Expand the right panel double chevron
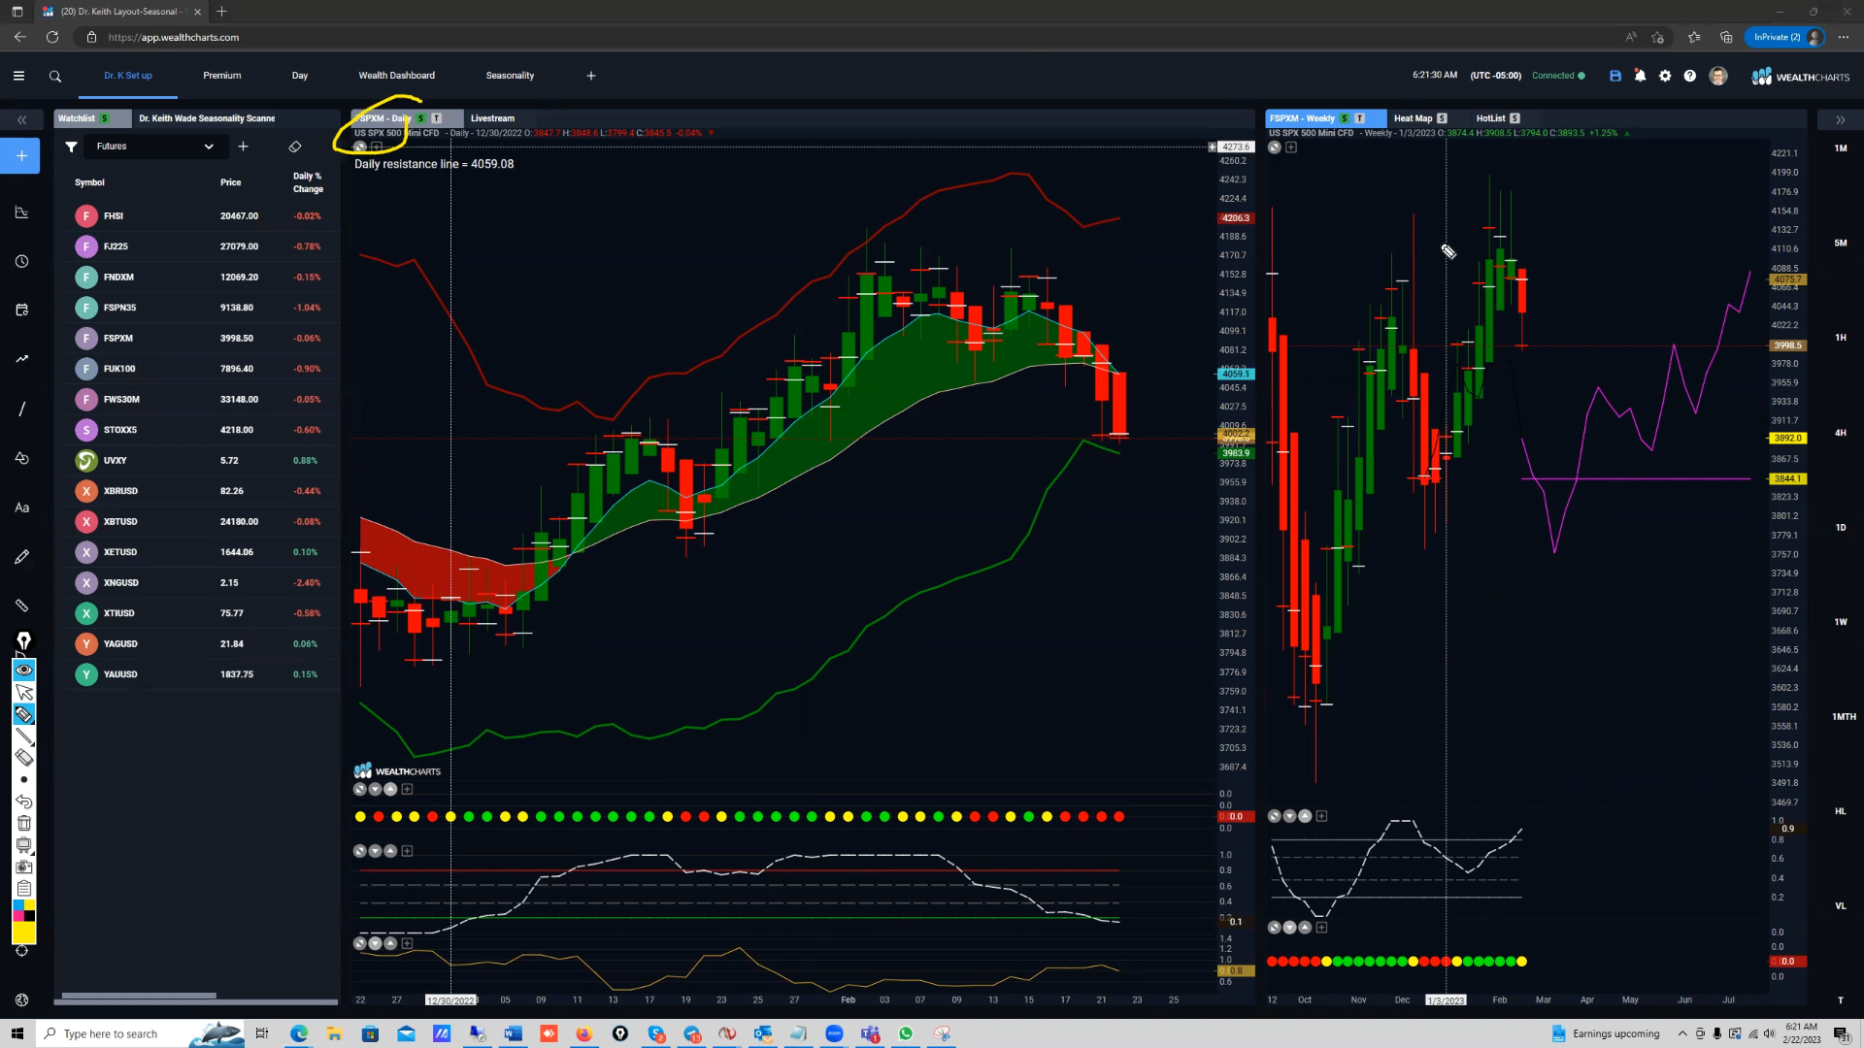Screen dimensions: 1864x1048 point(1840,119)
